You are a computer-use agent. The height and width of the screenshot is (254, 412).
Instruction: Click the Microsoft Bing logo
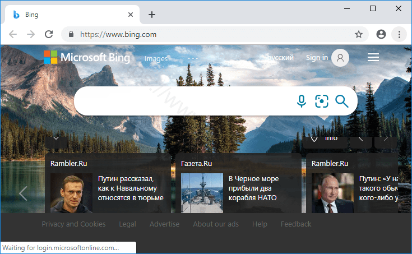point(87,57)
